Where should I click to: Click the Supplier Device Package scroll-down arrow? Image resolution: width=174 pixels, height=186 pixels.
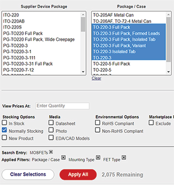click(x=83, y=72)
